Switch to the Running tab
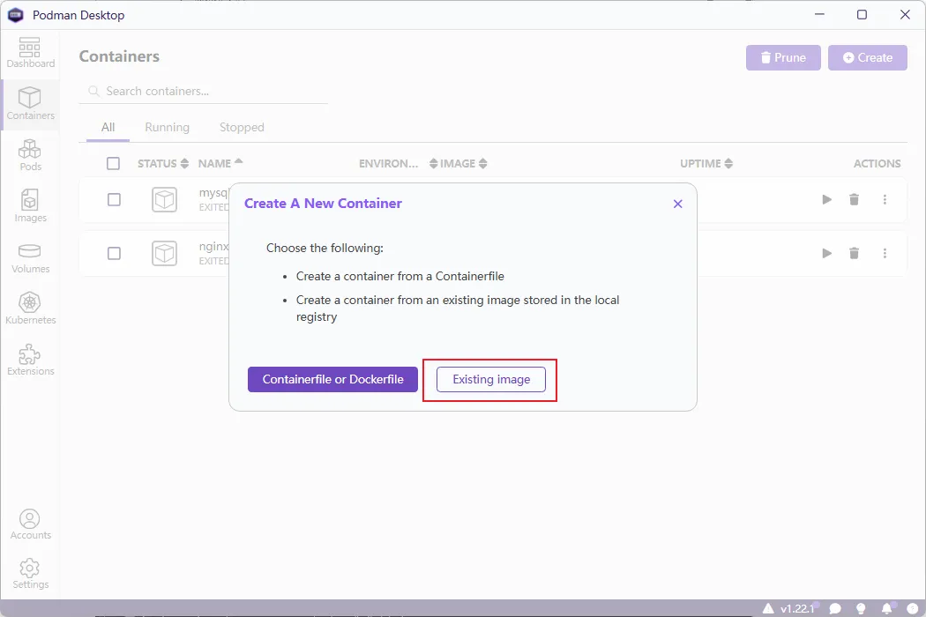 (167, 127)
